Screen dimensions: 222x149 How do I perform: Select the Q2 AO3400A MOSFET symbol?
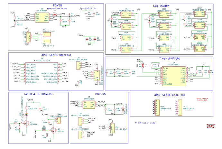53,130
